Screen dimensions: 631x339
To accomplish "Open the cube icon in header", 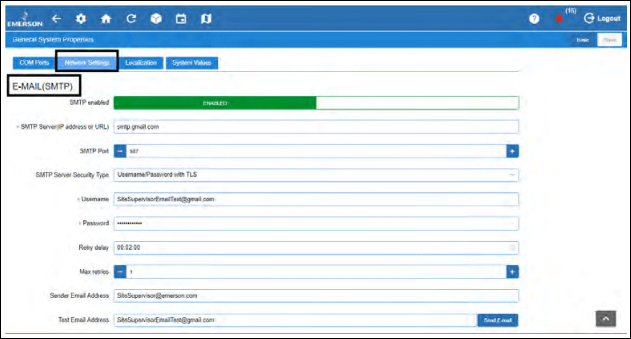I will [156, 19].
